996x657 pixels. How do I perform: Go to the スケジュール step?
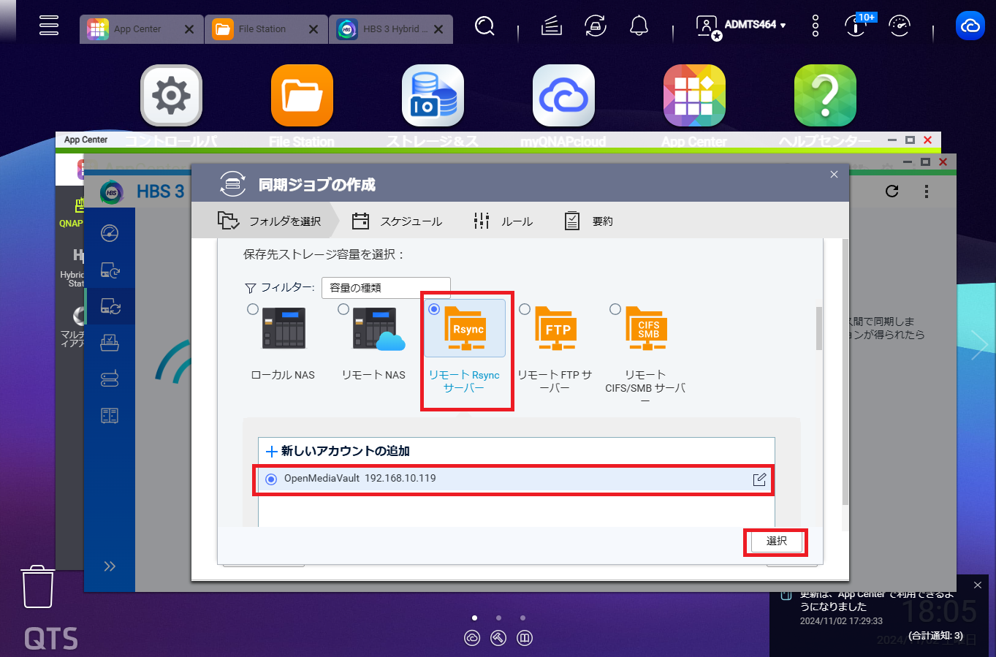click(397, 221)
